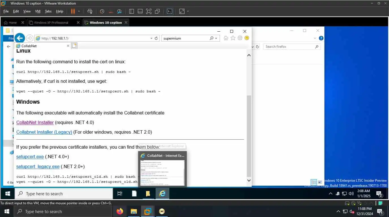389x217 pixels.
Task: Click the Search firefox box in File Explorer
Action: pyautogui.click(x=292, y=47)
